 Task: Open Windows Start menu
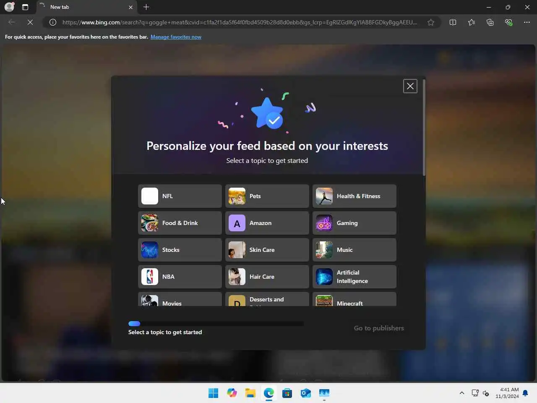(x=213, y=393)
